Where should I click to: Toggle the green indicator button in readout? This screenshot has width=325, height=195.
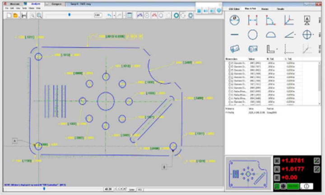pyautogui.click(x=277, y=186)
